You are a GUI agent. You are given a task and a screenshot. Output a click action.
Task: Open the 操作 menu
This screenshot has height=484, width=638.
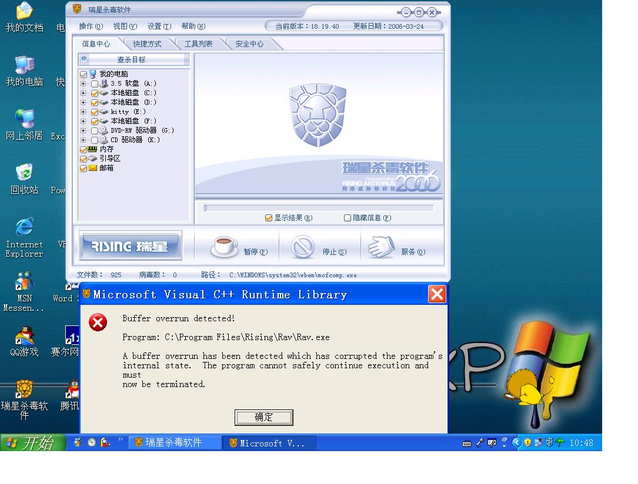pyautogui.click(x=91, y=26)
